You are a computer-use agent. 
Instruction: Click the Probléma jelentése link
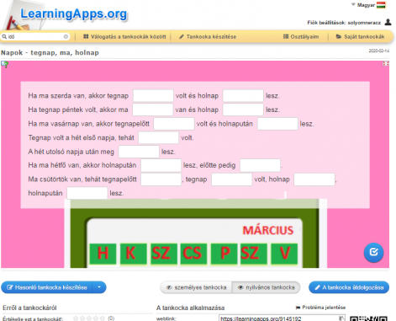[x=320, y=308]
